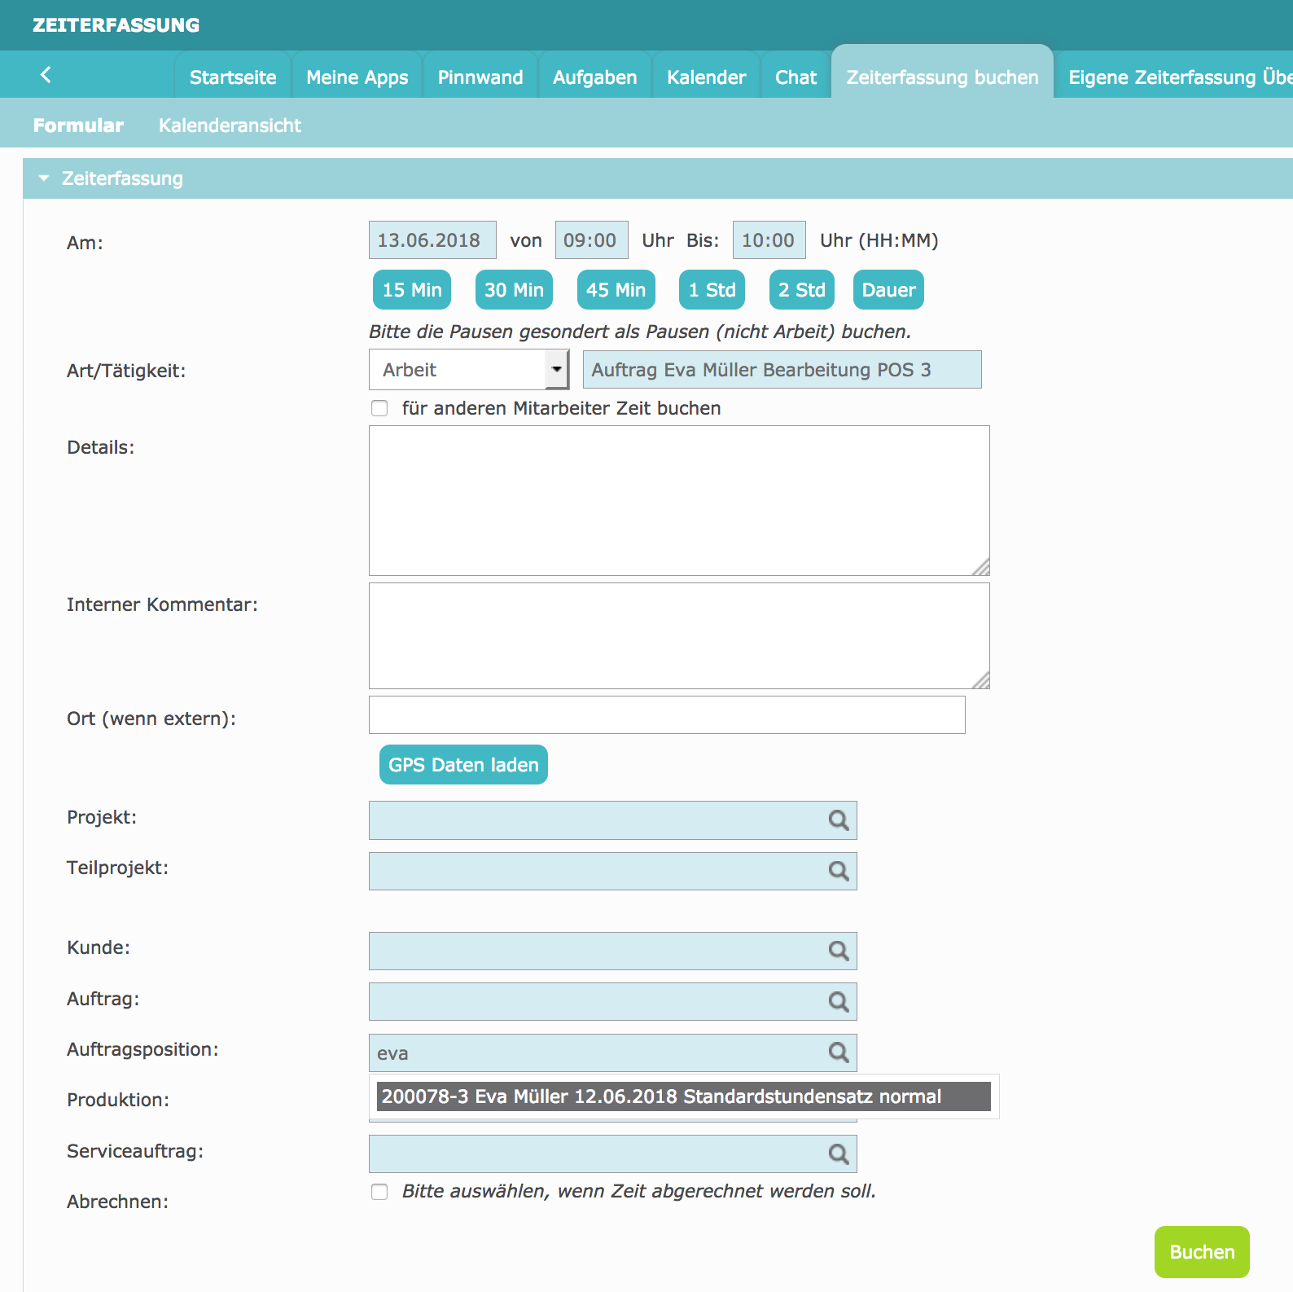The height and width of the screenshot is (1292, 1293).
Task: Click the Auftrag search magnifier icon
Action: [839, 1002]
